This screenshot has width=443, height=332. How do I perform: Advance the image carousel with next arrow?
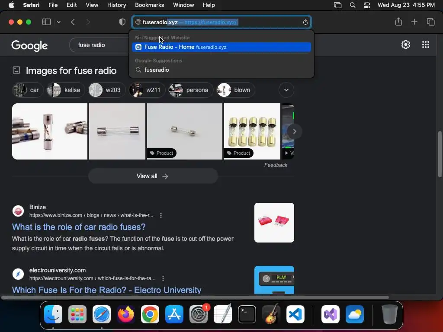pyautogui.click(x=294, y=131)
